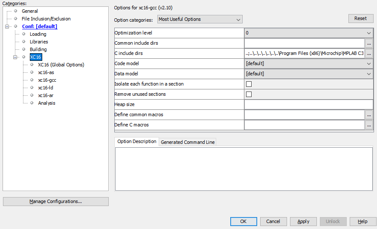Select the Libraries category
This screenshot has height=229, width=377.
39,42
